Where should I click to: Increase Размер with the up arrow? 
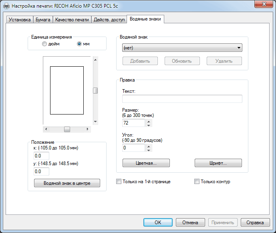tap(149, 121)
